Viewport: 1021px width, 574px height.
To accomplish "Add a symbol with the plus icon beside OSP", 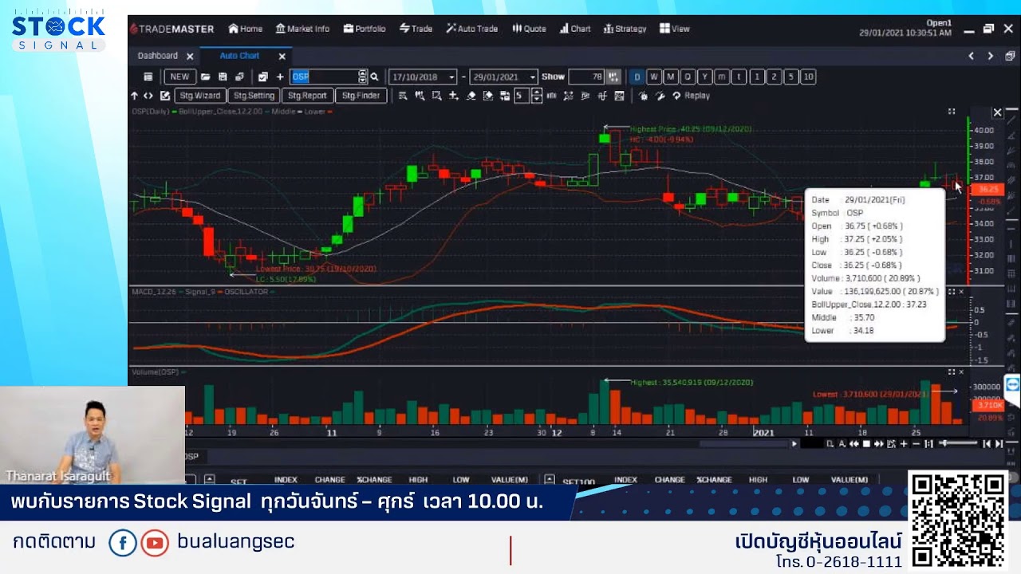I will (x=280, y=77).
